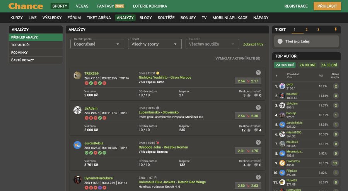Open help icon on TREX369 analysis
This screenshot has height=191, width=348.
pos(258,73)
